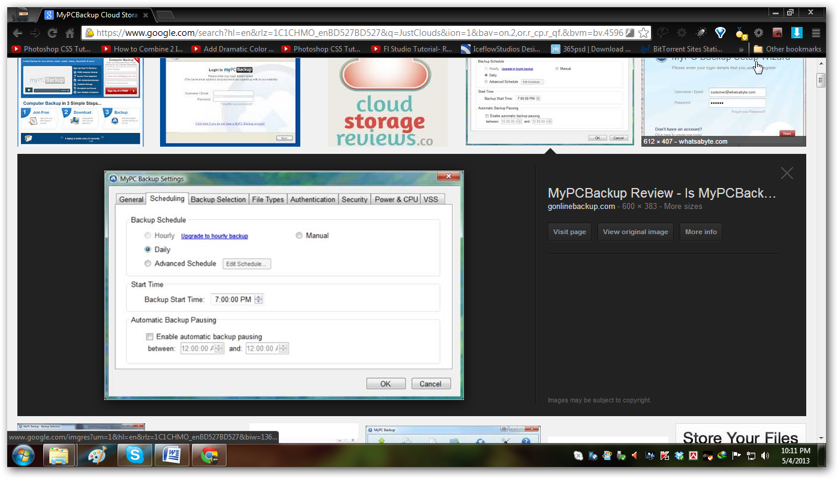Open the Action Center flag icon

tap(736, 456)
